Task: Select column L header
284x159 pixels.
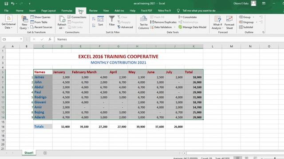Action: click(x=213, y=46)
